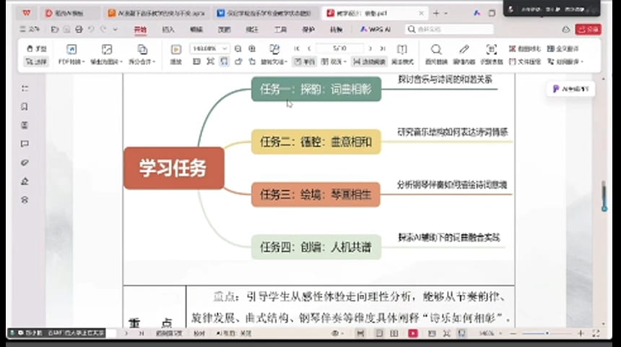Toggle continuous reading mode
The image size is (621, 347).
click(369, 61)
